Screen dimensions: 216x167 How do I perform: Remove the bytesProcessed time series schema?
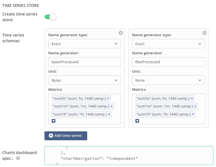coord(121,33)
